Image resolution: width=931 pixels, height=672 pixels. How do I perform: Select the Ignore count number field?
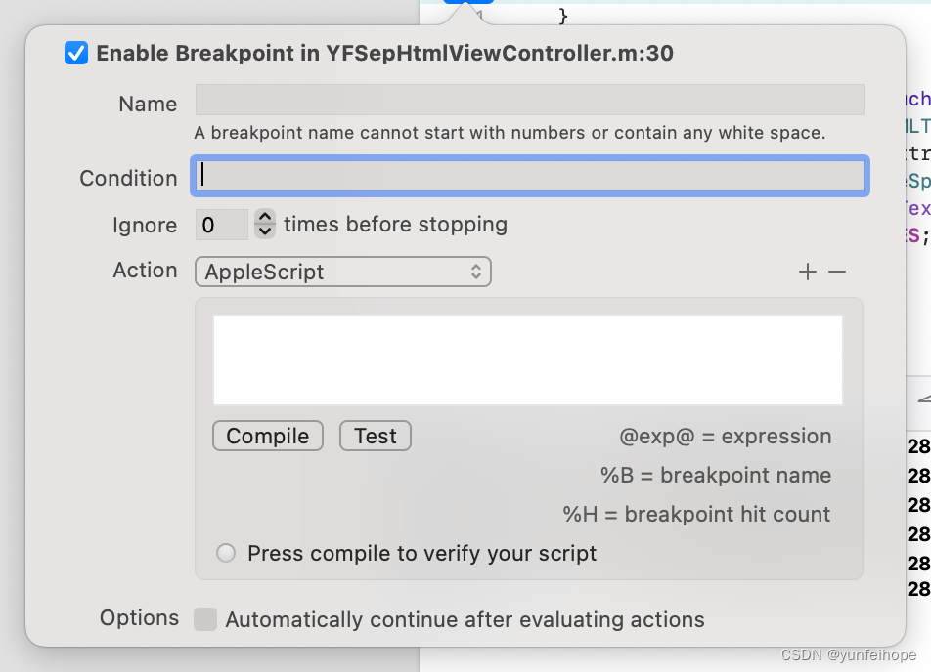[221, 225]
